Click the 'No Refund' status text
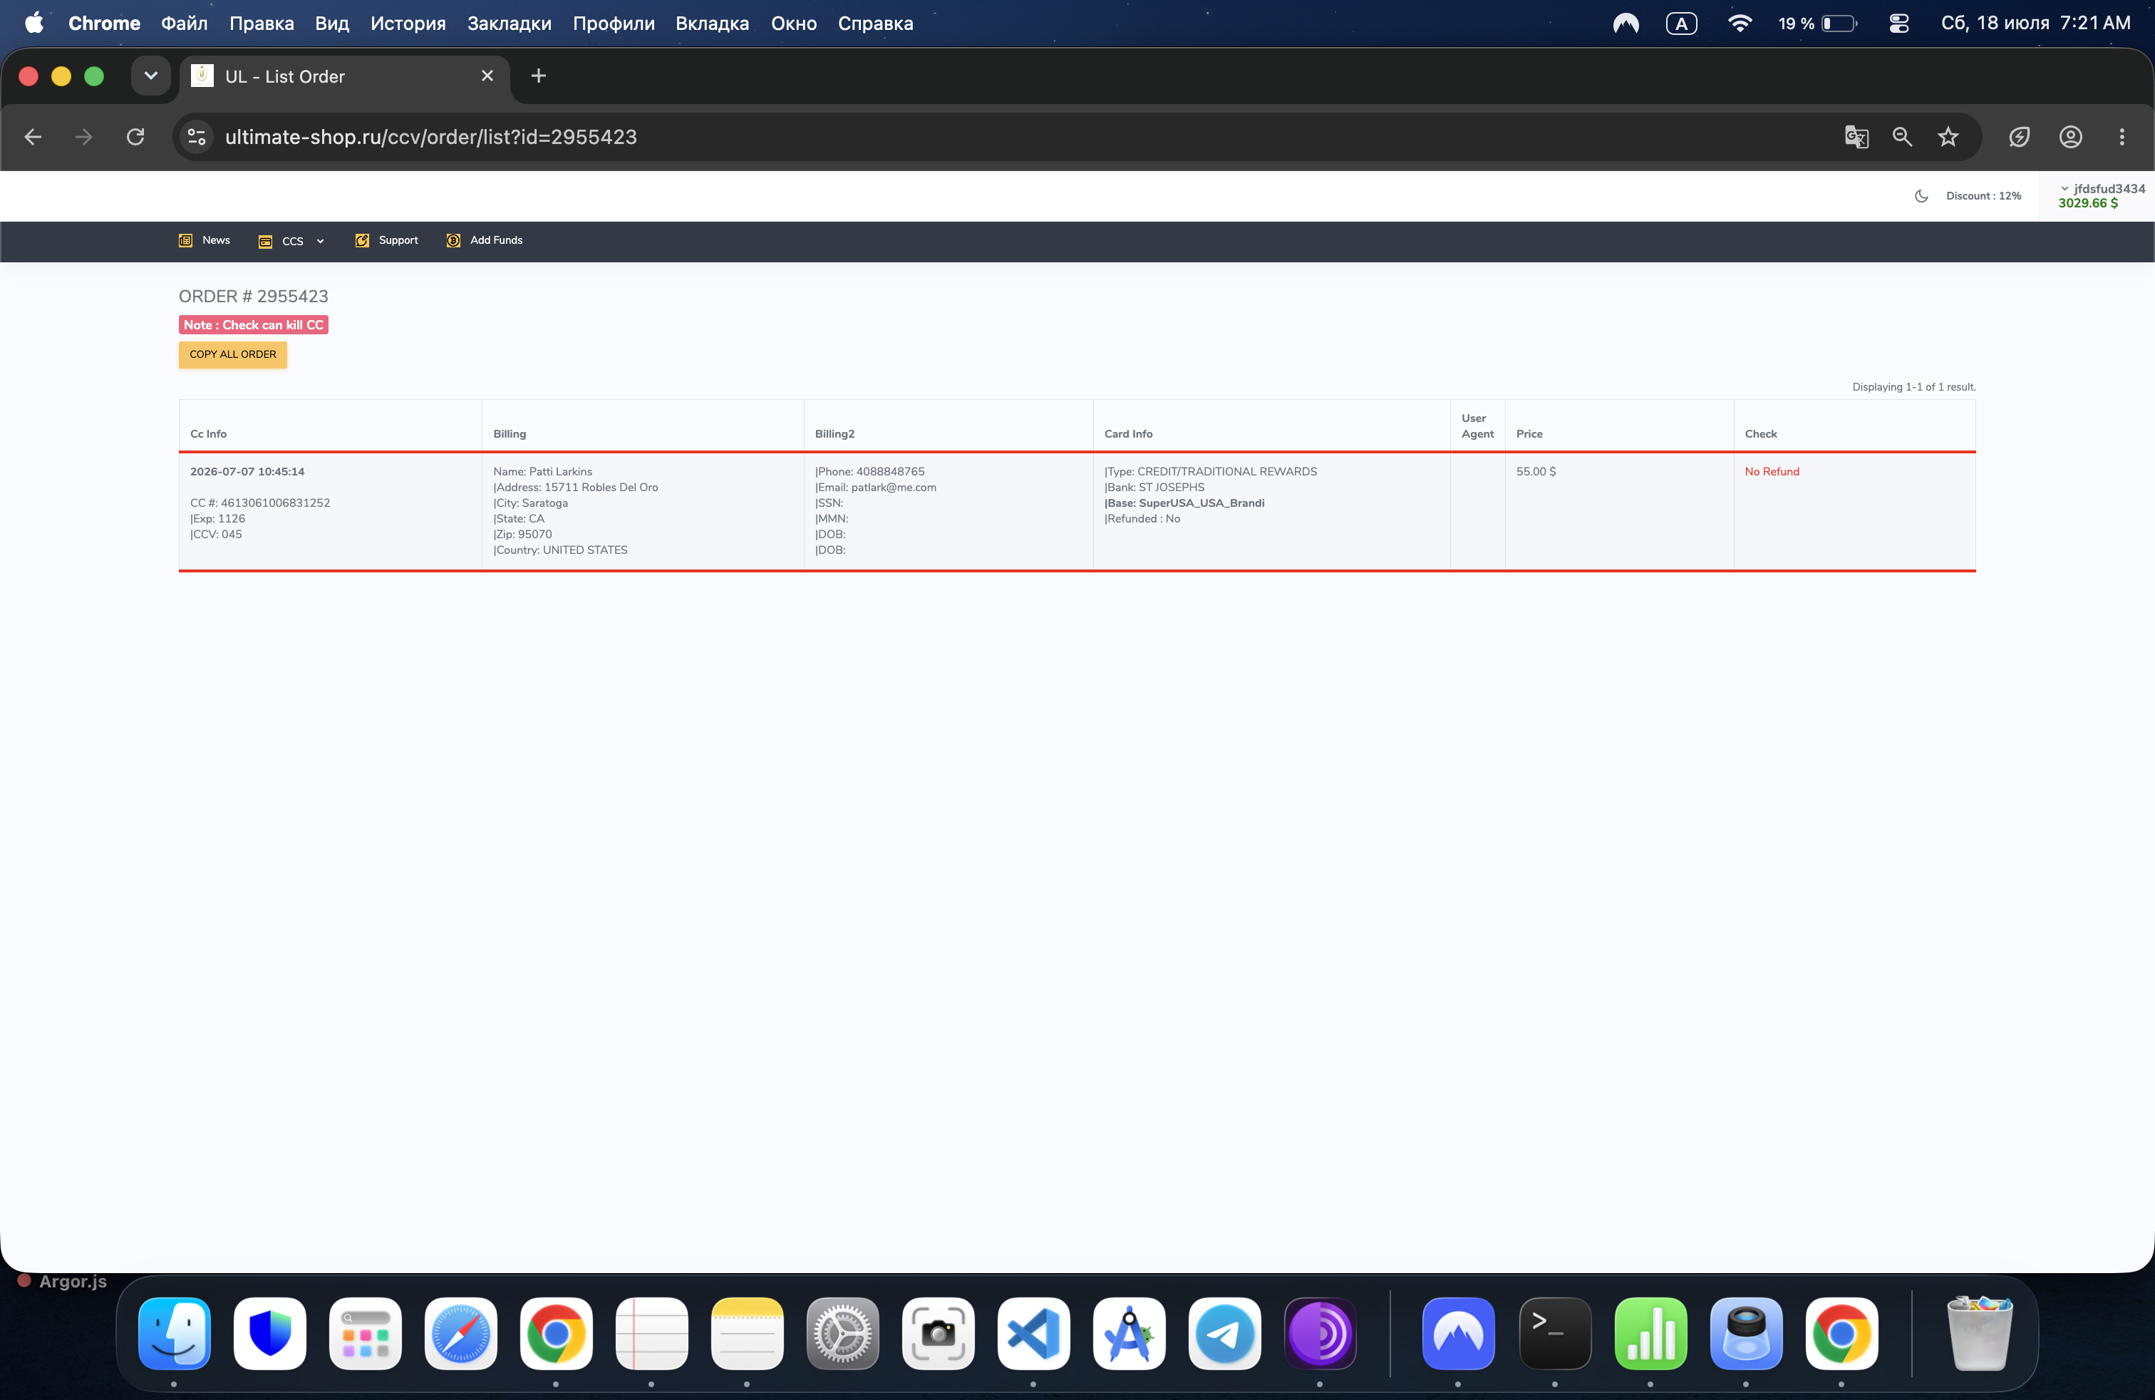 (x=1772, y=472)
